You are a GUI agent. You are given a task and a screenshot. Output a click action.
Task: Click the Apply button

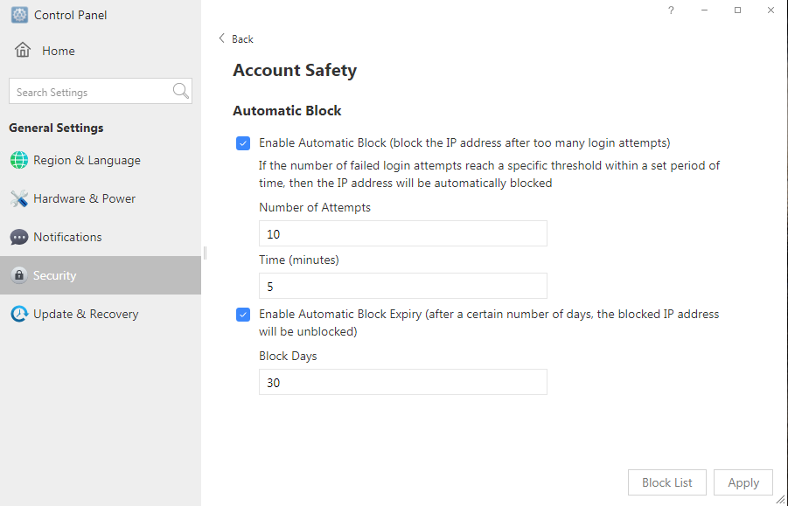(x=743, y=482)
